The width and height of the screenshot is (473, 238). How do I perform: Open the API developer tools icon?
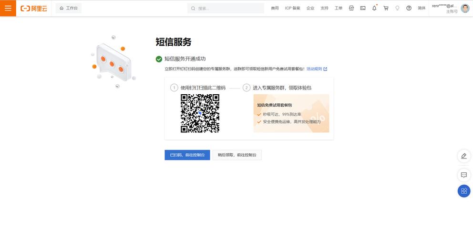coord(351,8)
